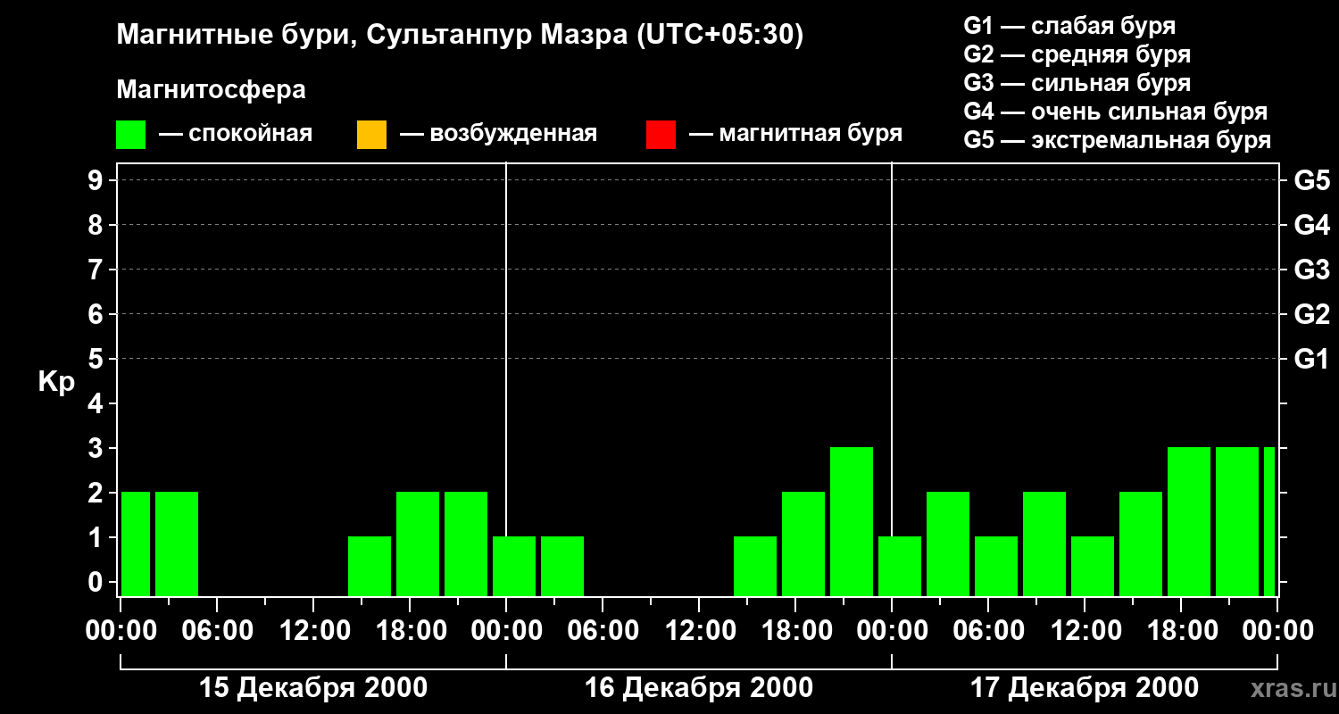Click the 12:00 time label under 15 December

313,631
